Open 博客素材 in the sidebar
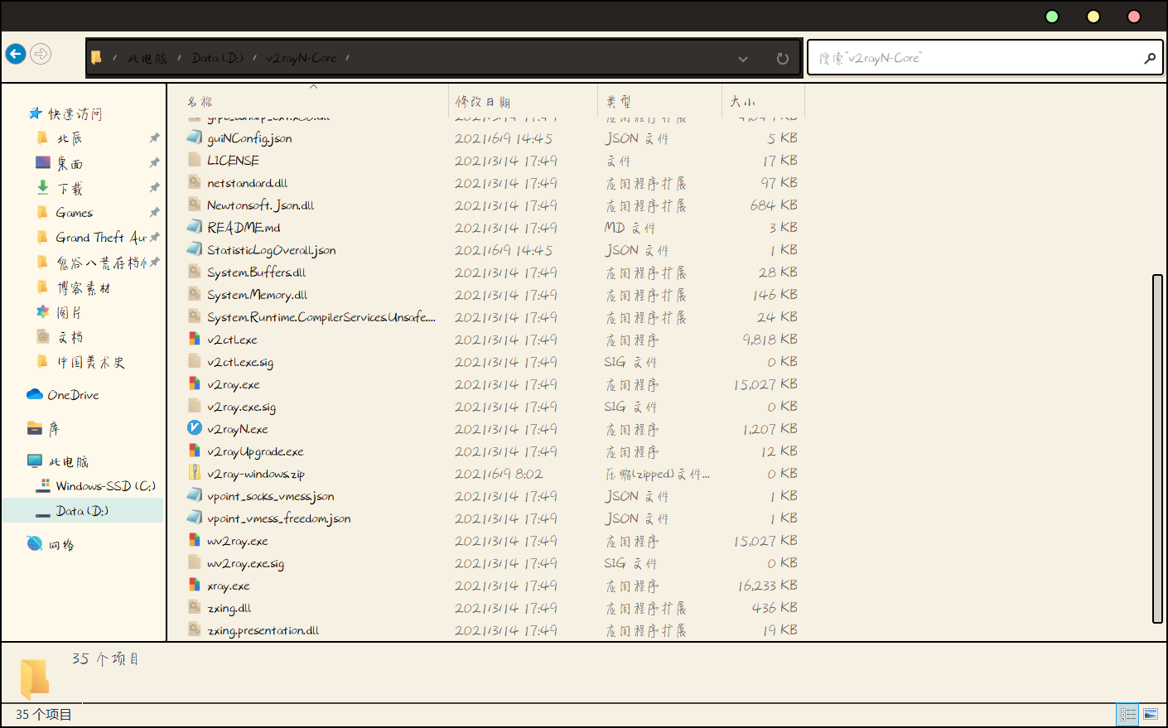The height and width of the screenshot is (728, 1168). tap(83, 287)
